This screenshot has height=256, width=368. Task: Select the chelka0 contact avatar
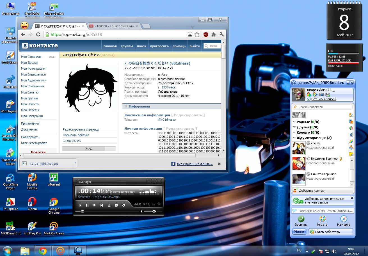(x=299, y=148)
